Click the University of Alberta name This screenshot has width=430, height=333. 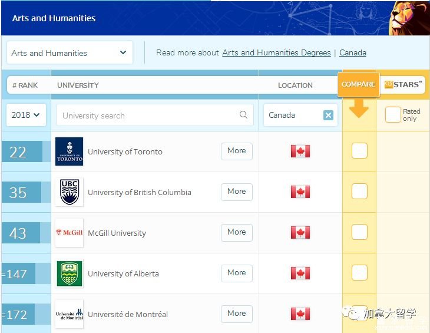(123, 273)
